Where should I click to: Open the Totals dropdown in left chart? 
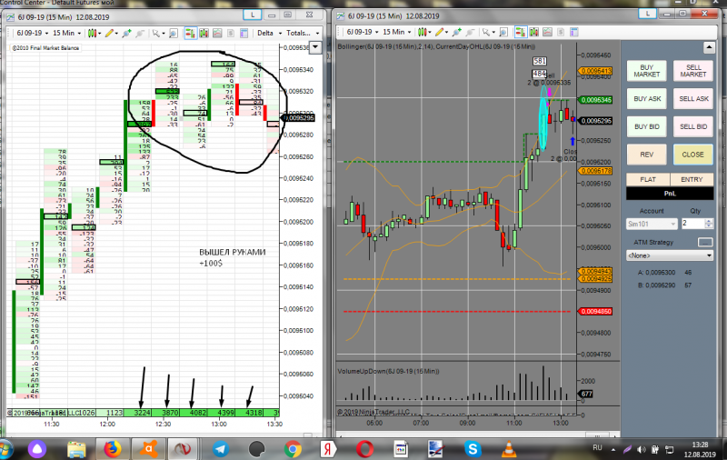(303, 33)
